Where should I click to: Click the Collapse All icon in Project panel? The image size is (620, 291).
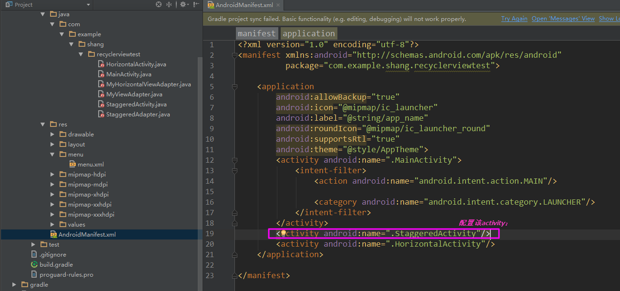click(169, 5)
